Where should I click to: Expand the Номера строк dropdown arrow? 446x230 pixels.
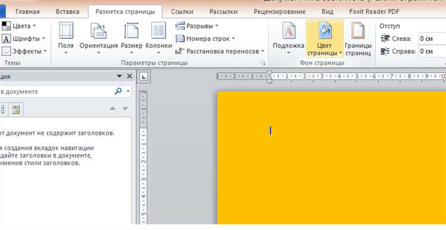[233, 39]
